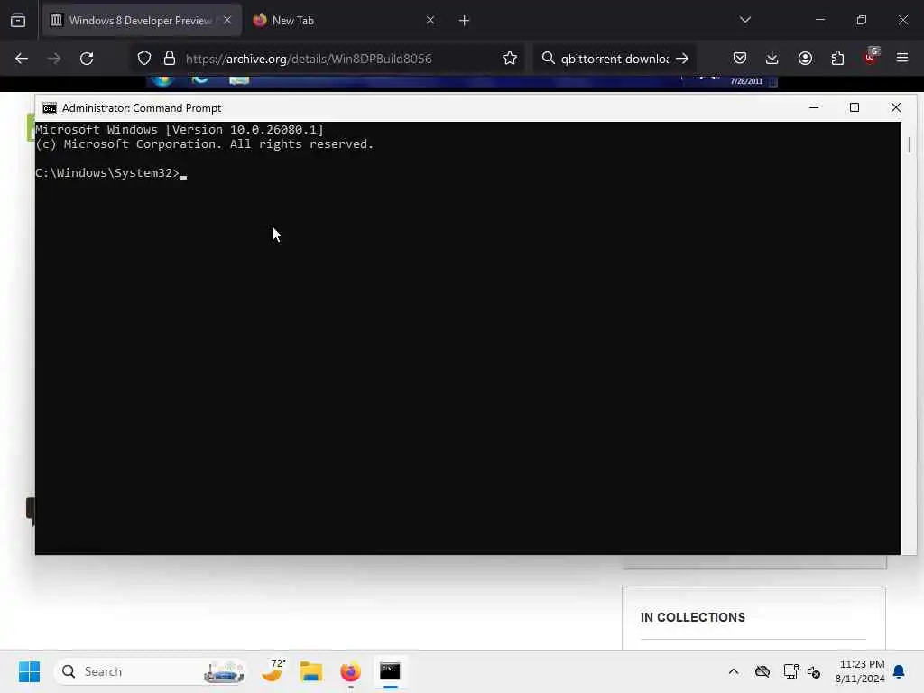Click the qbittorrent search box
Viewport: 924px width, 693px height.
pos(614,59)
